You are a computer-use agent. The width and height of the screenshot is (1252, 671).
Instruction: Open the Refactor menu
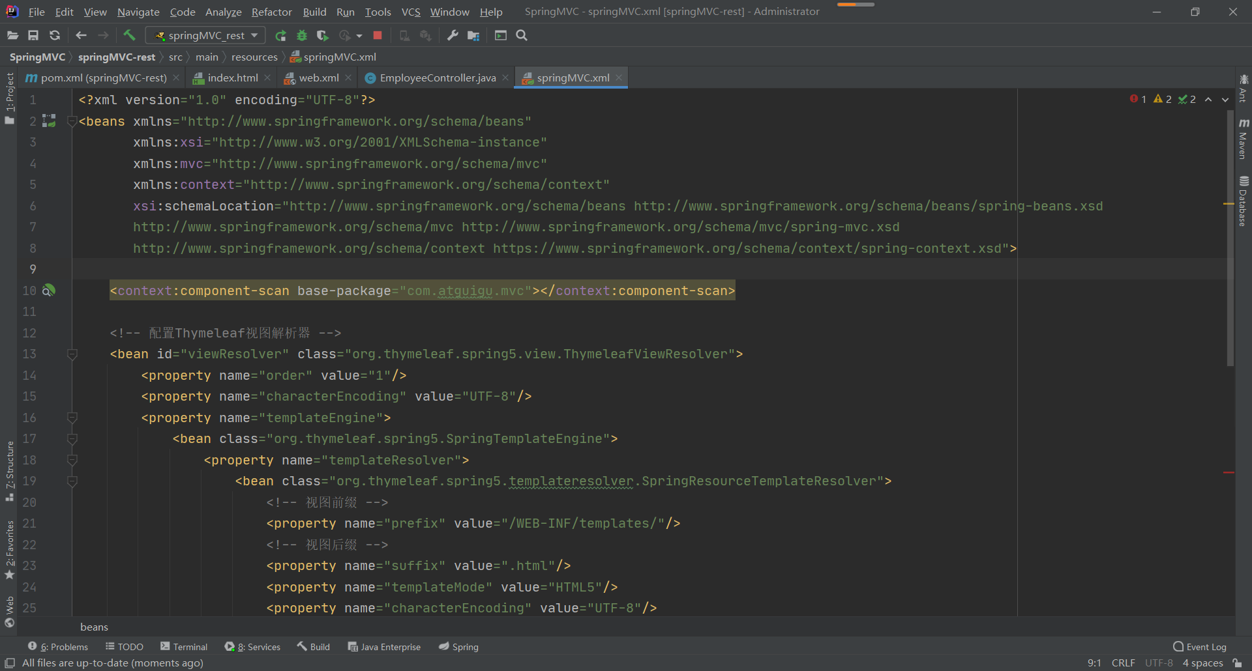271,12
